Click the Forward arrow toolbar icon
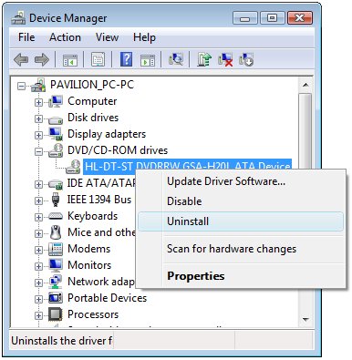The width and height of the screenshot is (352, 360). [x=42, y=59]
